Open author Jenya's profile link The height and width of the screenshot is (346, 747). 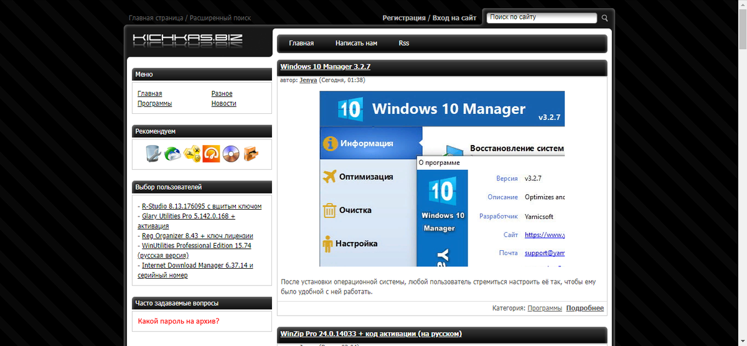click(308, 80)
